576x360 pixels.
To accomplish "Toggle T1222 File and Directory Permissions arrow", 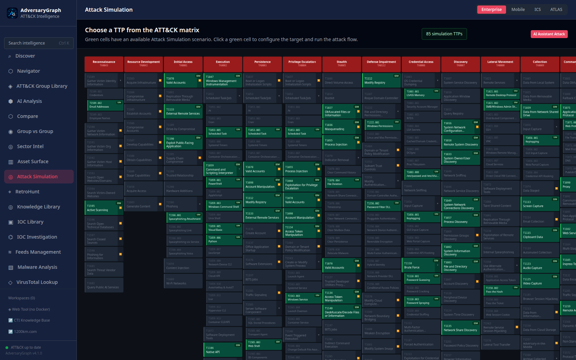I will tap(398, 111).
